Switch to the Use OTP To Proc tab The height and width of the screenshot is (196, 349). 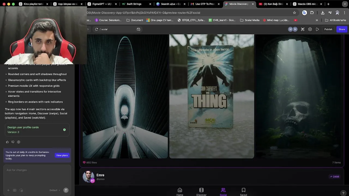[205, 4]
